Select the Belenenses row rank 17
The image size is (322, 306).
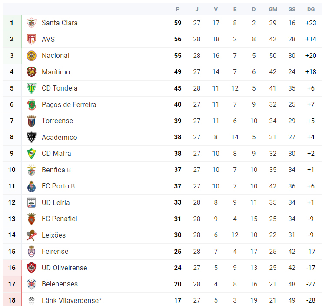(162, 284)
